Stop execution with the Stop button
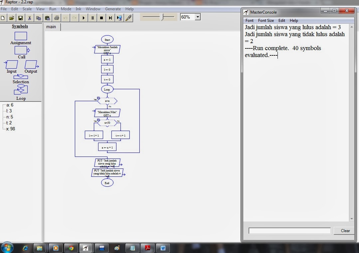The image size is (359, 253). pos(101,18)
